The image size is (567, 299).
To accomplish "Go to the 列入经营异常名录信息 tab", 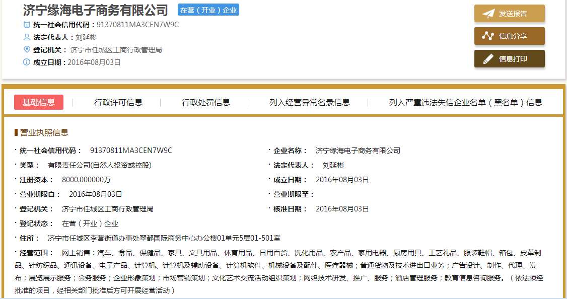I will click(310, 102).
